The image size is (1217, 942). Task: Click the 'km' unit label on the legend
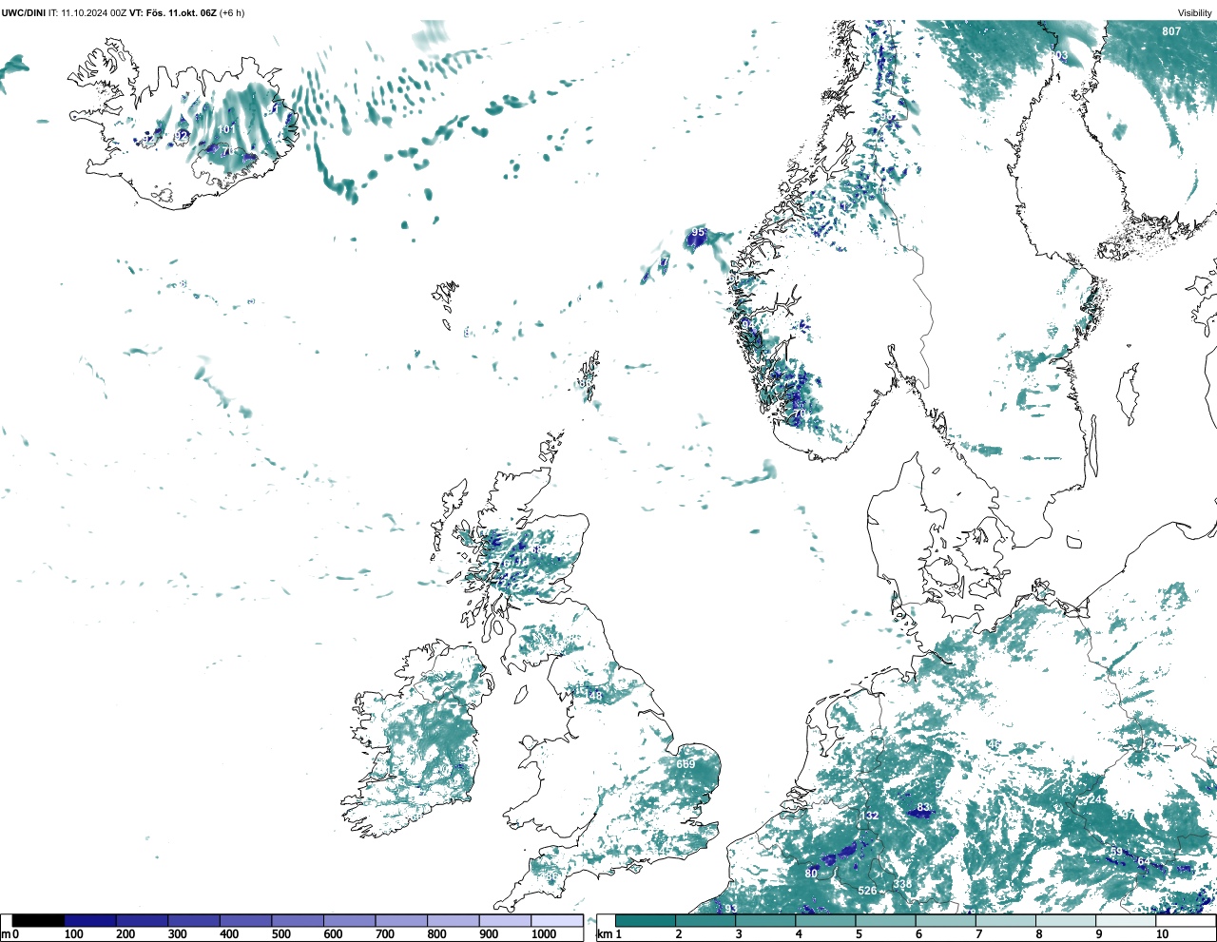[603, 934]
